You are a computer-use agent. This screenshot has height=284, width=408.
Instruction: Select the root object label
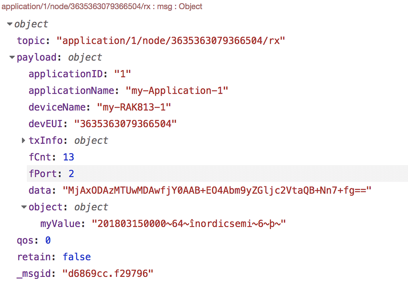click(31, 24)
